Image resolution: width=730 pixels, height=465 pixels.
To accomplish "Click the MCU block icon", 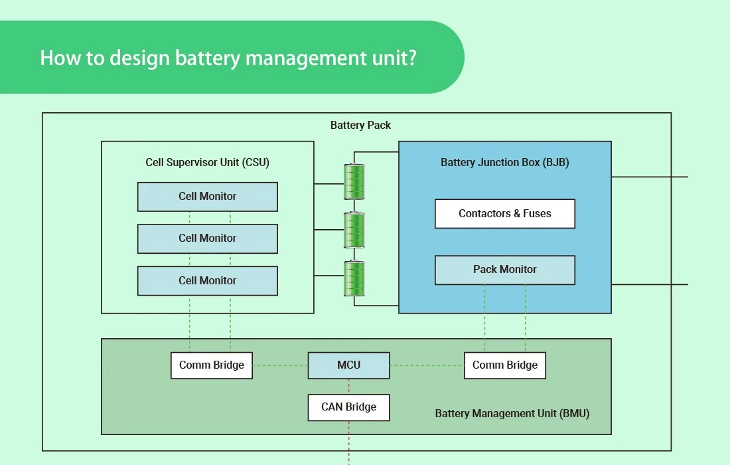I will tap(348, 365).
